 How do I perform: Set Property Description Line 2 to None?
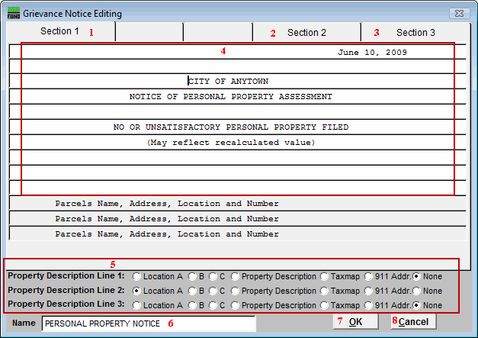[416, 291]
